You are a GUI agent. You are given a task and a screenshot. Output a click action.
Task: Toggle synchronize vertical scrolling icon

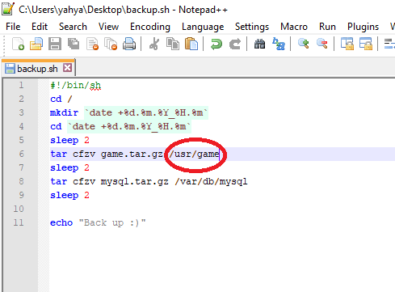(347, 44)
